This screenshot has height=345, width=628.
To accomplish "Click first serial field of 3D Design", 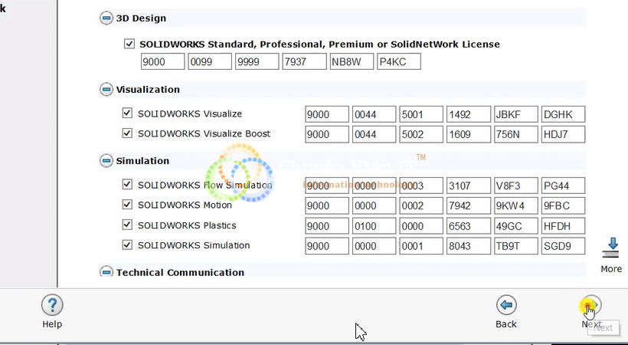I will tap(162, 61).
